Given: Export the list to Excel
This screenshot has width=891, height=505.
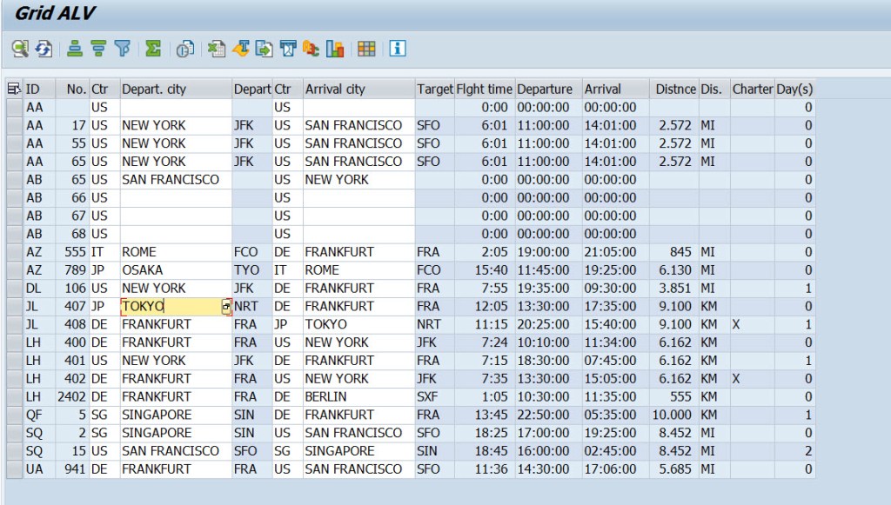Looking at the screenshot, I should (216, 50).
